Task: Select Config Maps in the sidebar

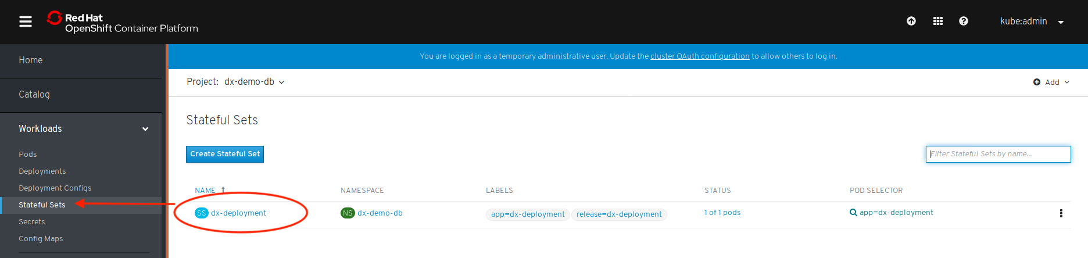Action: 41,239
